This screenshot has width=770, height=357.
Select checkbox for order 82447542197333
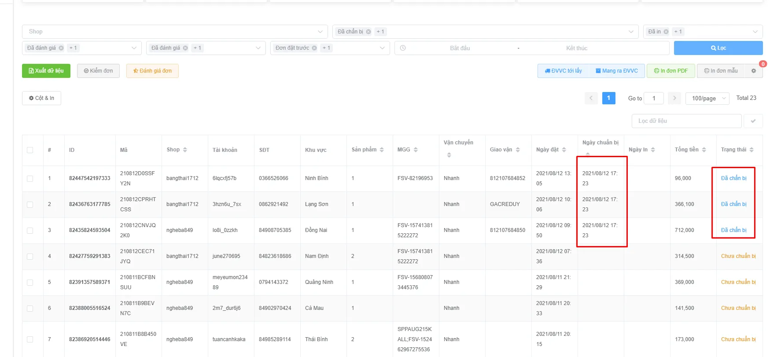(x=30, y=179)
